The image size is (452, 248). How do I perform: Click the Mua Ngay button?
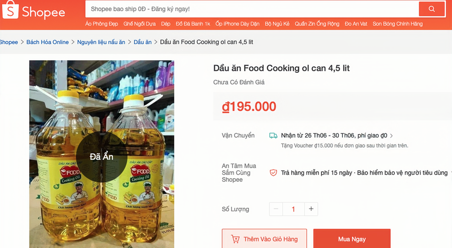[x=352, y=239]
